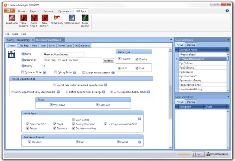Toggle the Limit checkbox
The image size is (235, 161).
[x=137, y=68]
